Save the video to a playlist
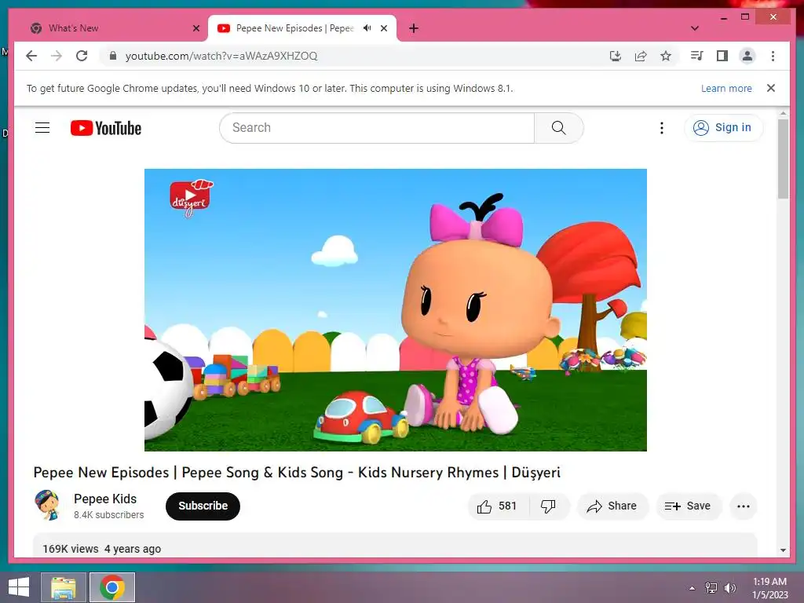 (x=688, y=506)
